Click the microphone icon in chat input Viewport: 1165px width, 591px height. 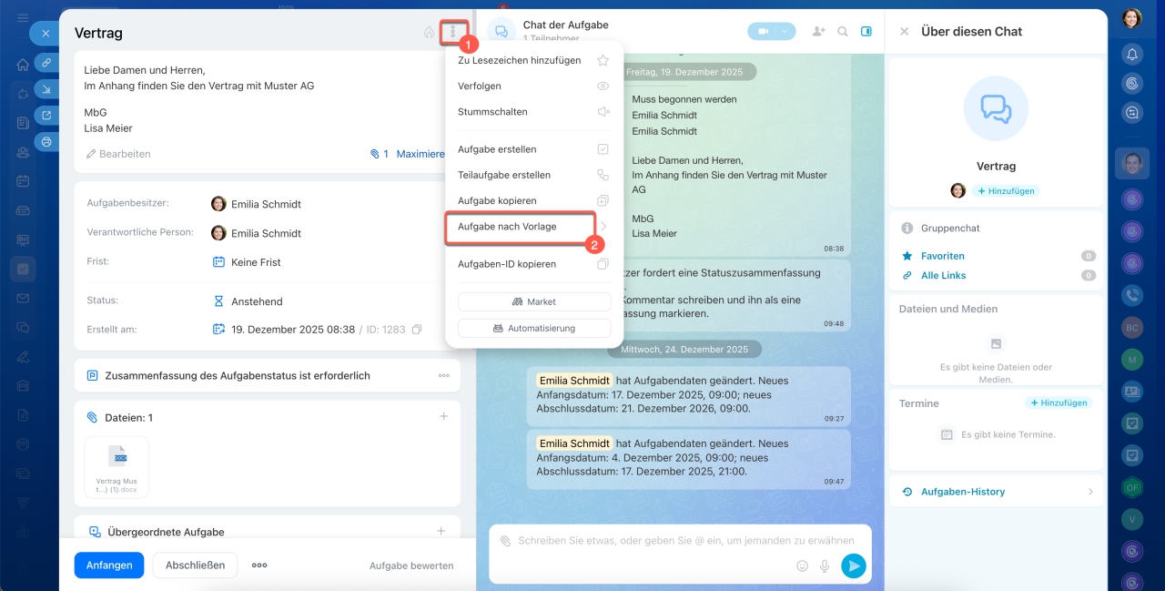pos(825,566)
